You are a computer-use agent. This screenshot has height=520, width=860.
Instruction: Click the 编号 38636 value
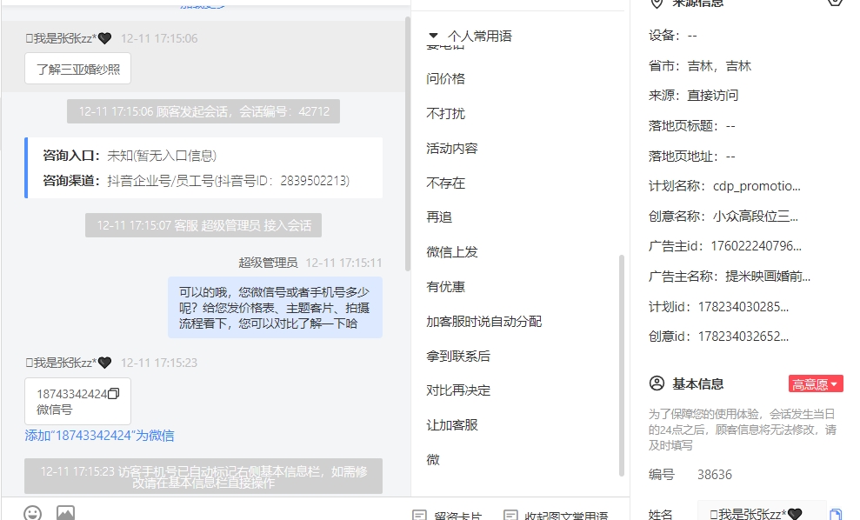click(715, 475)
